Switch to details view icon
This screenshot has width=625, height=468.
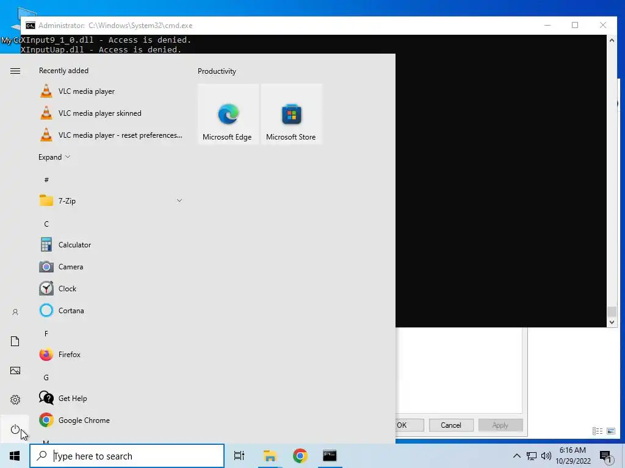(597, 431)
